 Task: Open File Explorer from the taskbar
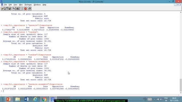[x=18, y=99]
